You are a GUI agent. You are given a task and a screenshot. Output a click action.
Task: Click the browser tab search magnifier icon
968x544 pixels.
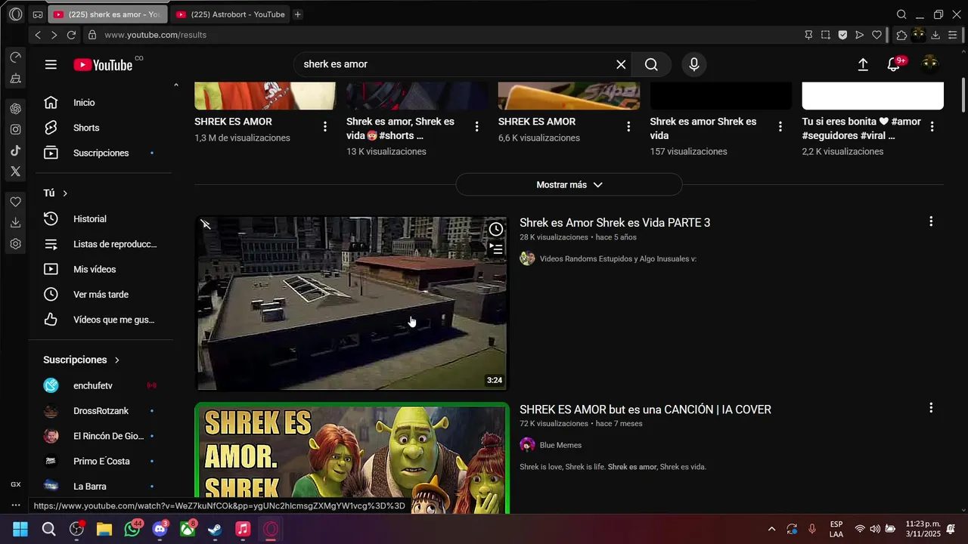(901, 14)
